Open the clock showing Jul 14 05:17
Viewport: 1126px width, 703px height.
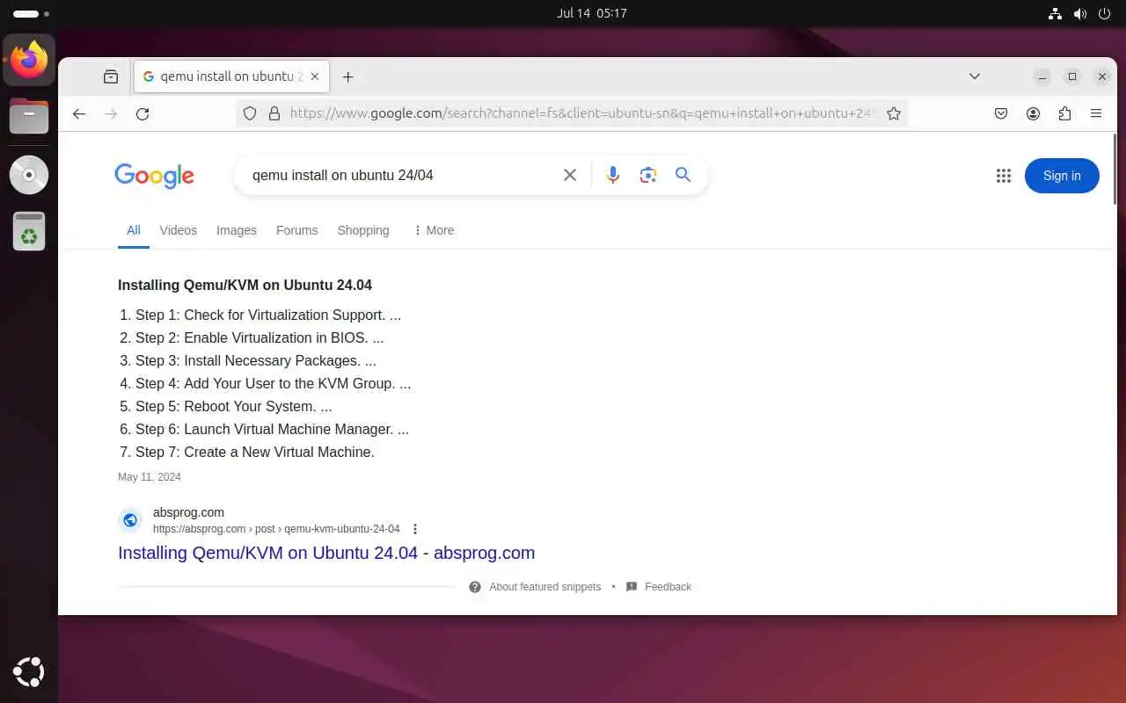(591, 13)
